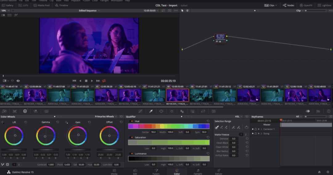The width and height of the screenshot is (333, 175).
Task: Open the Keyframes All filter dropdown
Action: click(x=299, y=116)
